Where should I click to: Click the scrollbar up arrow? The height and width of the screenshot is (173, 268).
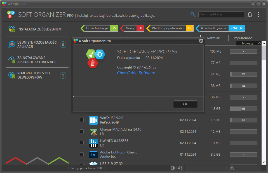(264, 43)
